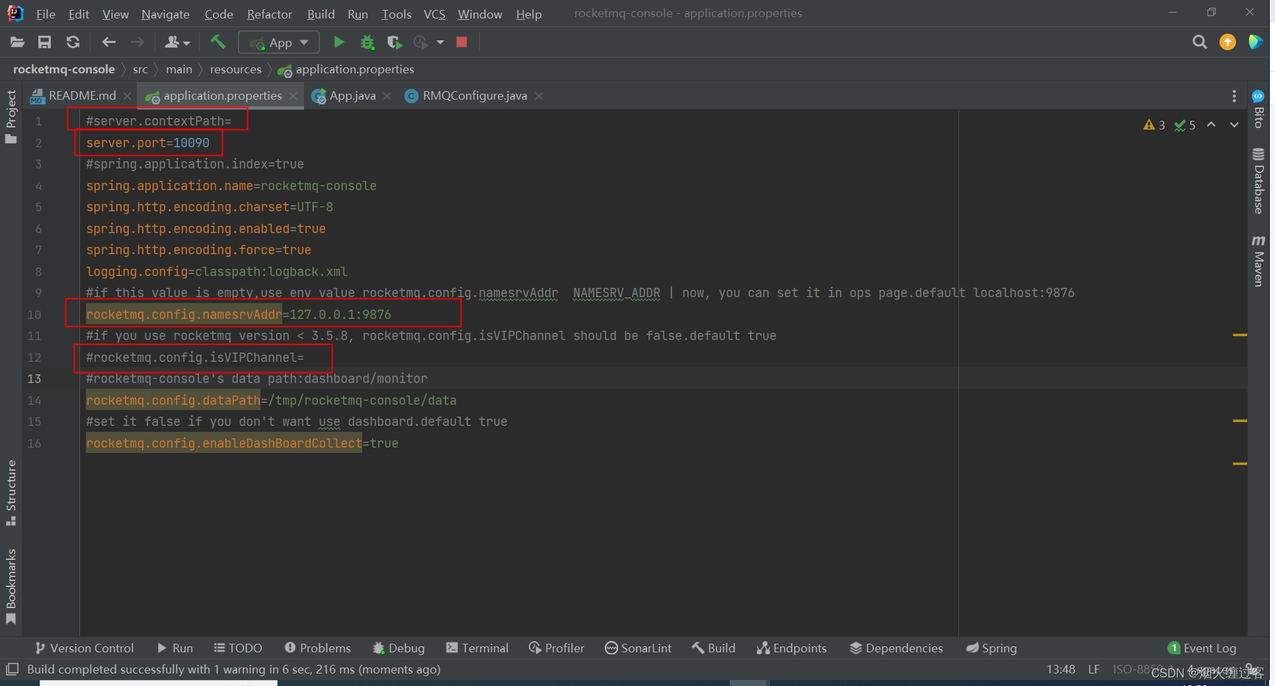The height and width of the screenshot is (686, 1275).
Task: Open the Refactor menu
Action: [x=269, y=14]
